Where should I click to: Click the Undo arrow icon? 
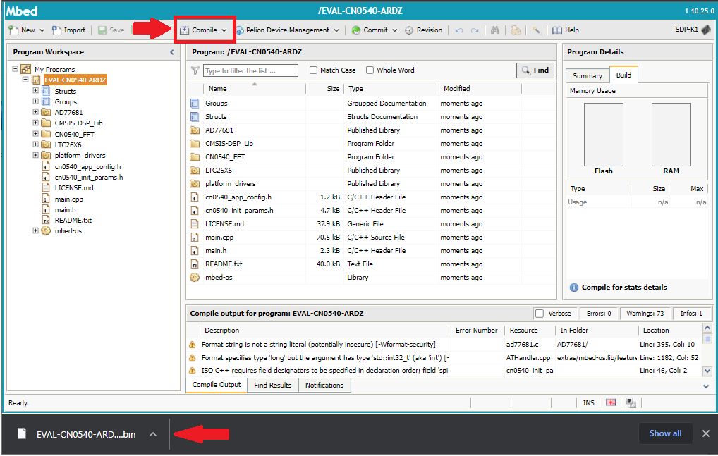pos(459,30)
